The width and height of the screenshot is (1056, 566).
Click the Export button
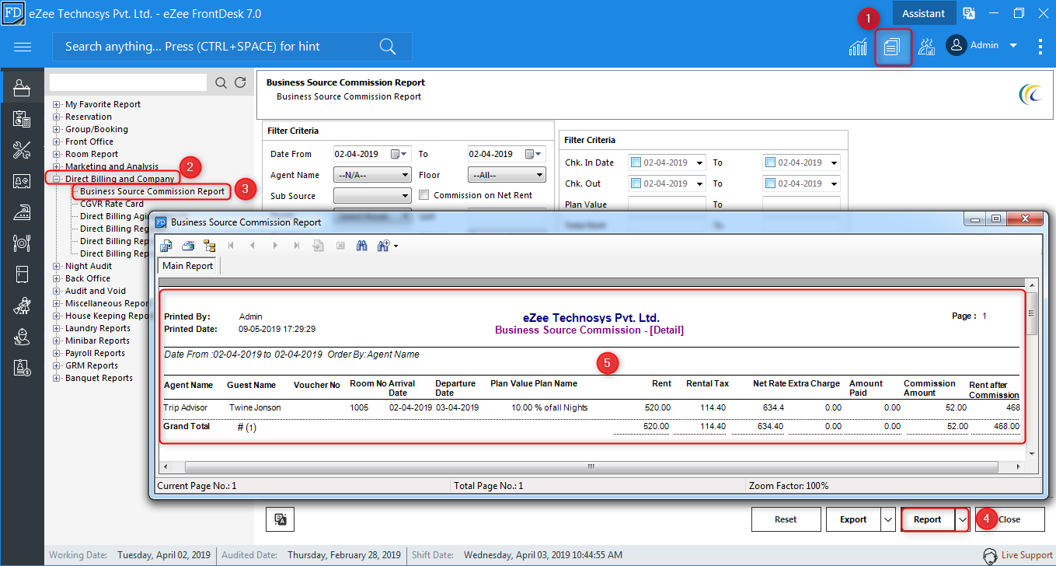pos(853,519)
